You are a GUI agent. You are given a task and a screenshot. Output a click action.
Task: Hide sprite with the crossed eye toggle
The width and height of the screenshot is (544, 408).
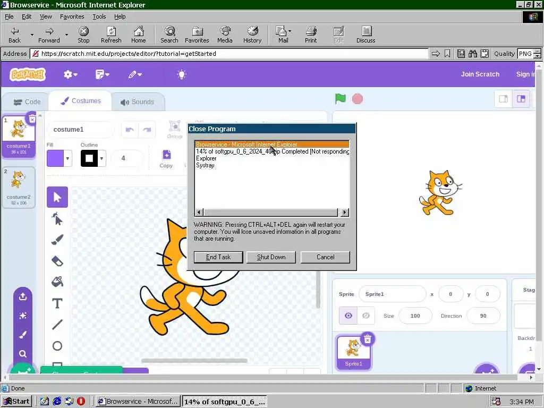[366, 316]
